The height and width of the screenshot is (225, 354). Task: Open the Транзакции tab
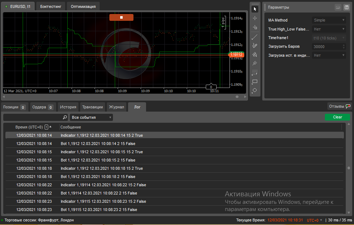click(x=92, y=107)
